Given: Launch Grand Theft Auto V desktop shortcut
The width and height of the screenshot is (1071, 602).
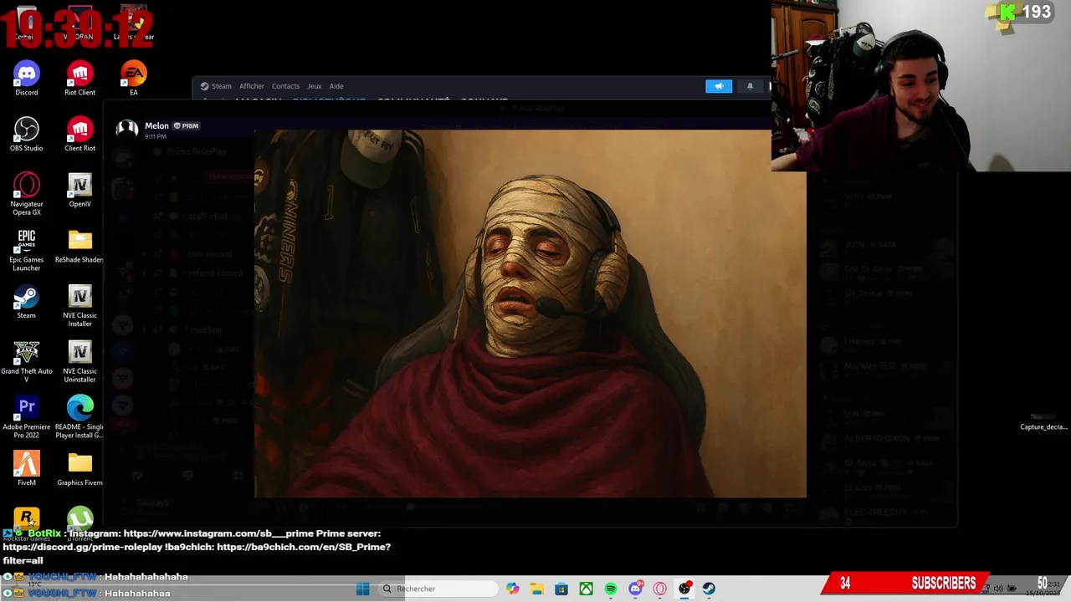Looking at the screenshot, I should 26,362.
